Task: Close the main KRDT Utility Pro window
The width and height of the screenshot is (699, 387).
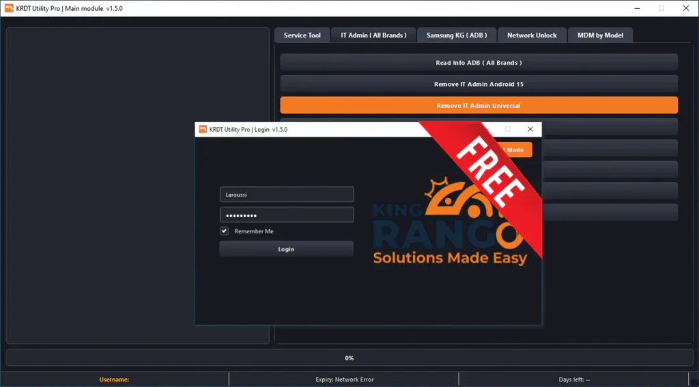Action: coord(685,8)
